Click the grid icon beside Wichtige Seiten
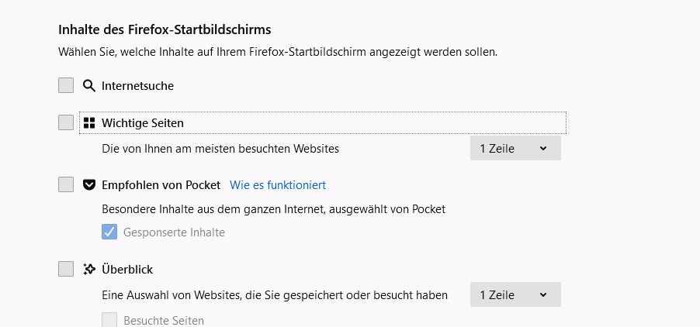Viewport: 700px width, 327px height. (89, 123)
